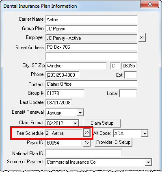Edit the Group Plan field

91,29
